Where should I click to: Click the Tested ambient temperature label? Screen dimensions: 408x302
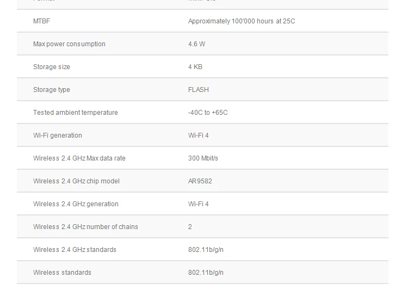pyautogui.click(x=75, y=113)
